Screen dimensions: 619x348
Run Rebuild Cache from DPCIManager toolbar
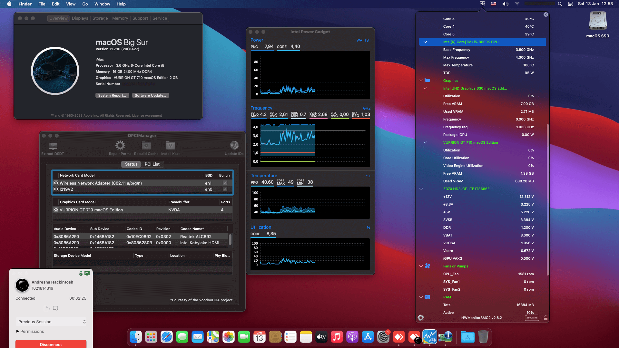(x=146, y=146)
